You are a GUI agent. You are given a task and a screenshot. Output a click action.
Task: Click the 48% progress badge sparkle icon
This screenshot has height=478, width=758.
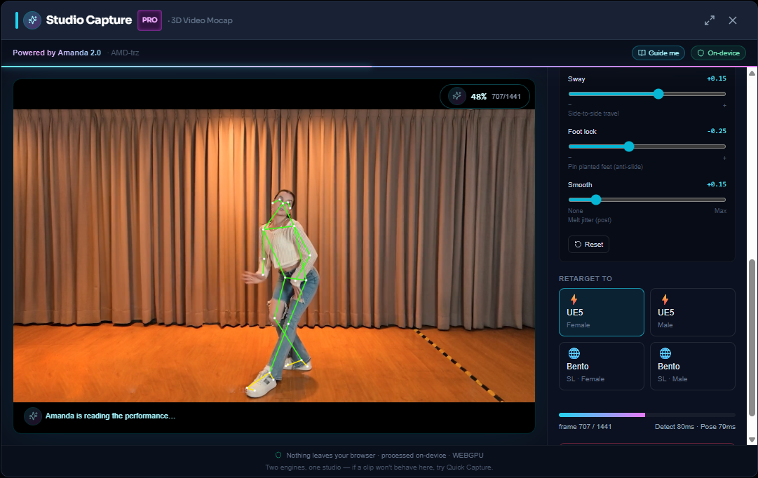pyautogui.click(x=456, y=96)
